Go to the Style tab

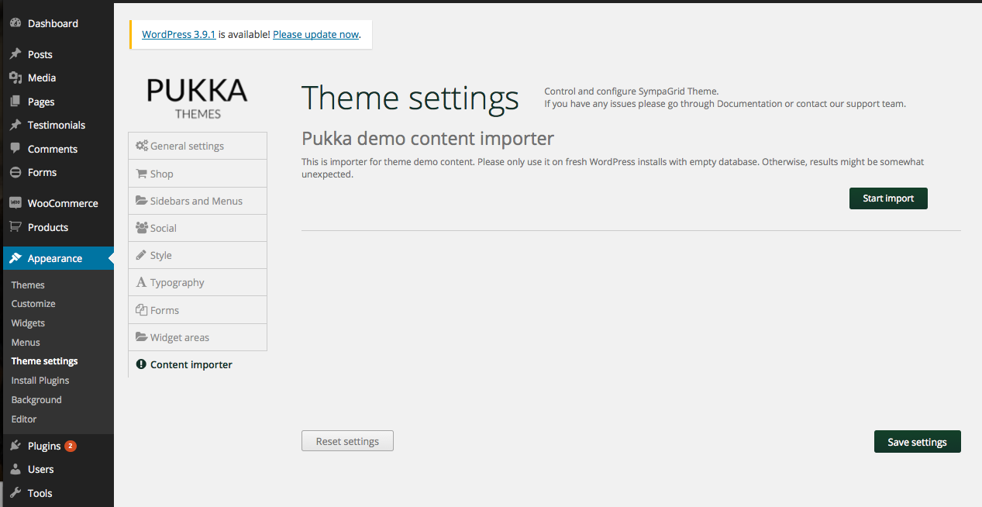tap(198, 255)
